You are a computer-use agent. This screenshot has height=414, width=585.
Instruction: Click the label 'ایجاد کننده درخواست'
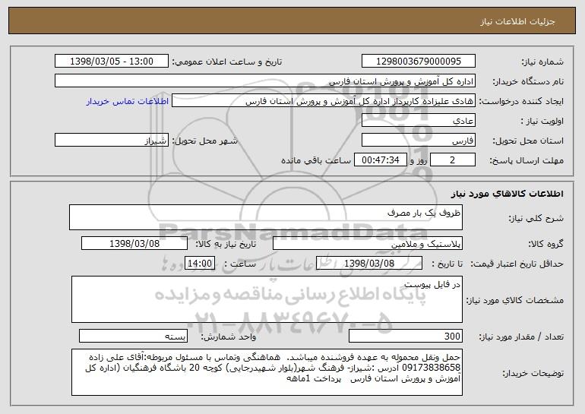point(521,101)
